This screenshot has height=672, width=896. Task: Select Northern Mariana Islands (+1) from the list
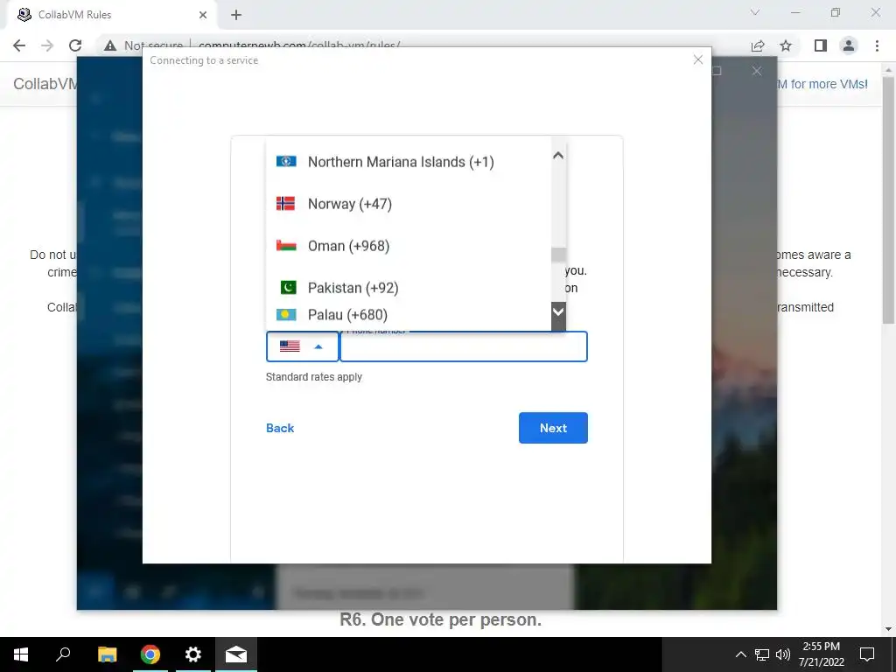(409, 162)
